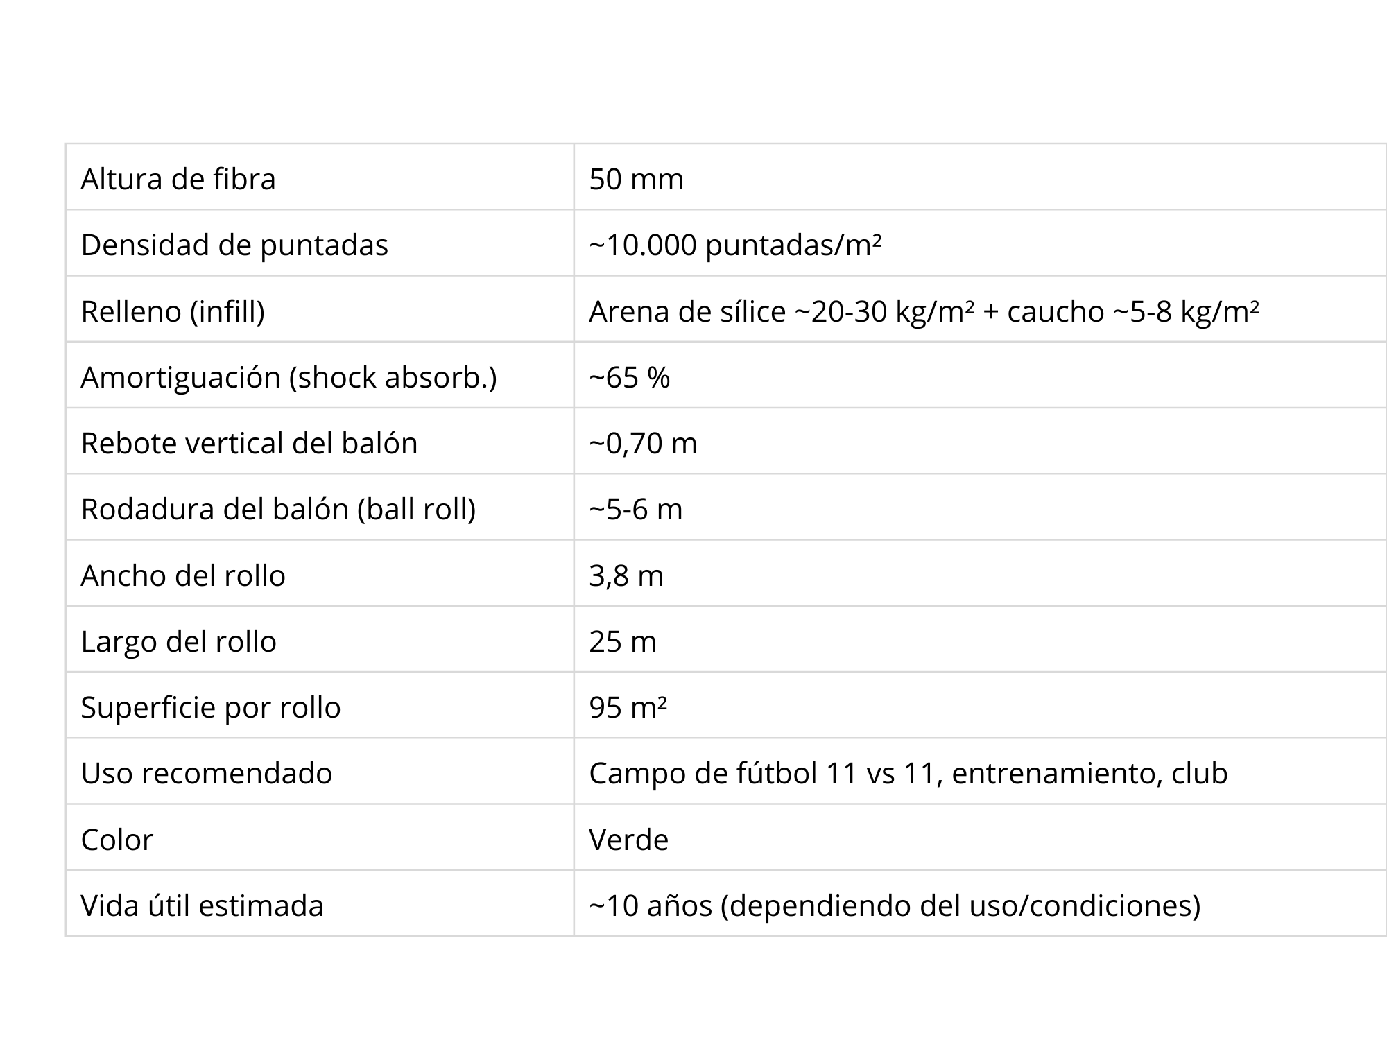1387x1040 pixels.
Task: Select the "~10.000 puntadas/m²" value
Action: click(x=735, y=245)
